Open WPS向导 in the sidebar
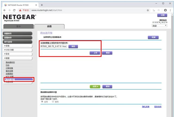This screenshot has width=174, height=117. [17, 42]
